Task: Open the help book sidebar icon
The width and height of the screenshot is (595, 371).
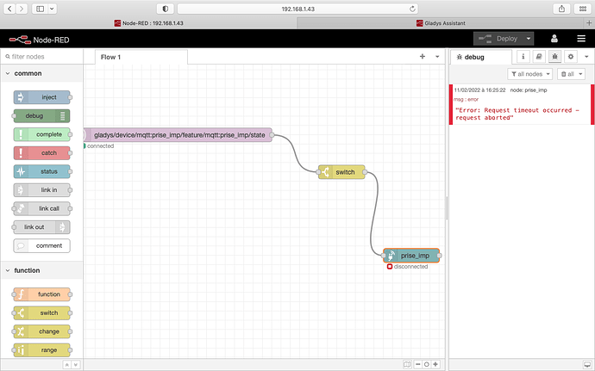Action: pyautogui.click(x=538, y=57)
